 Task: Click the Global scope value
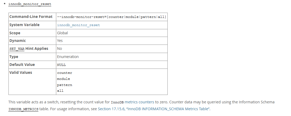click(62, 33)
